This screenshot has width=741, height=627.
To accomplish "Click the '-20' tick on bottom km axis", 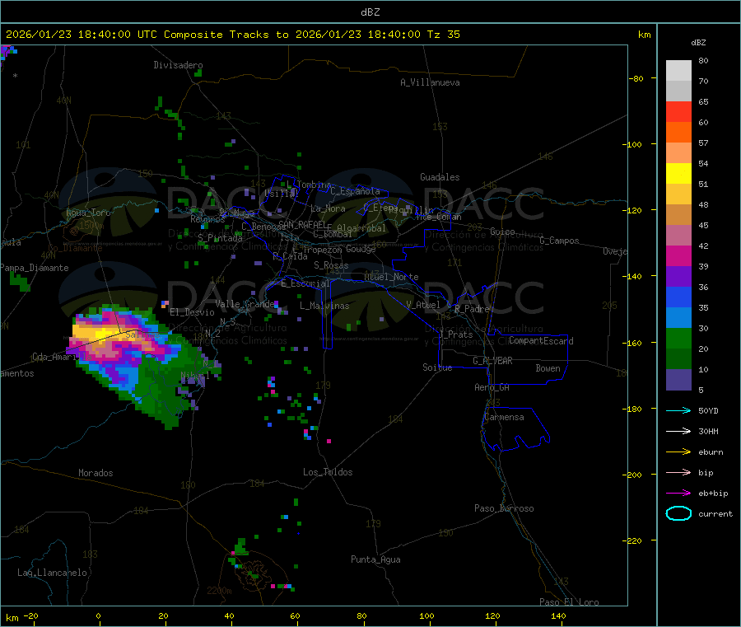I will pyautogui.click(x=31, y=615).
